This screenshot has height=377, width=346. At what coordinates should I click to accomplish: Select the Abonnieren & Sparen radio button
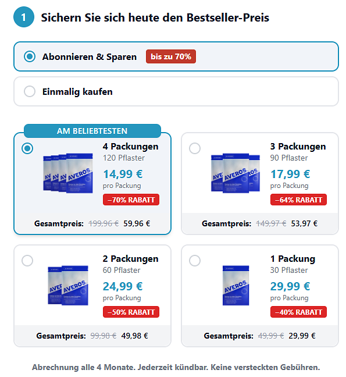pyautogui.click(x=30, y=56)
